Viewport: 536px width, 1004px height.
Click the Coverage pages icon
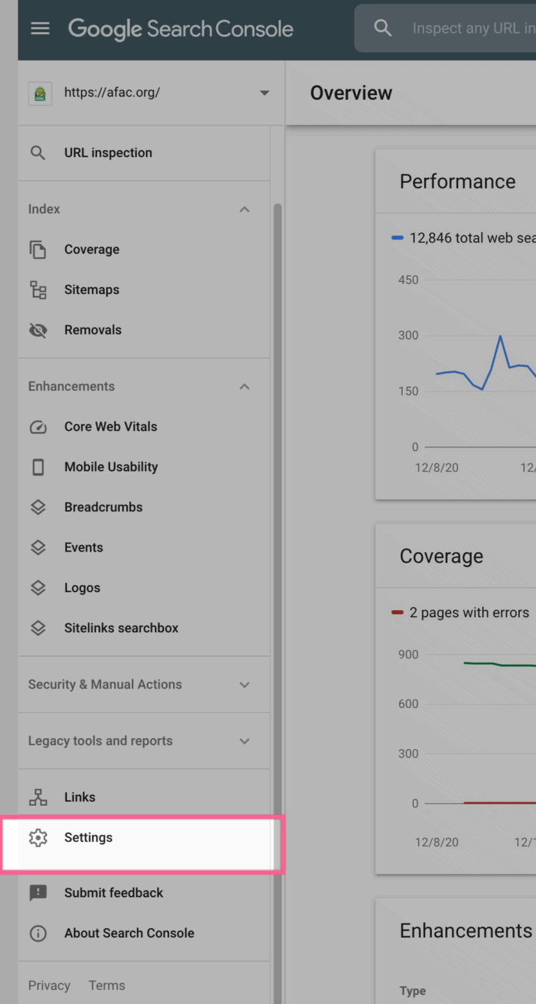38,249
